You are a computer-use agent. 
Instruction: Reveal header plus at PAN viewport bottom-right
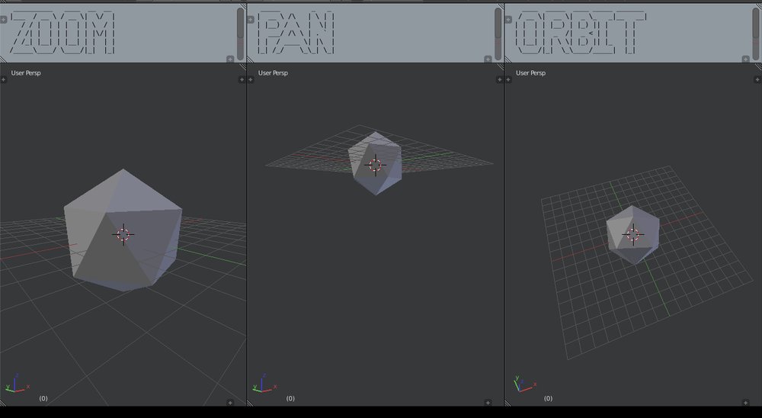point(488,403)
